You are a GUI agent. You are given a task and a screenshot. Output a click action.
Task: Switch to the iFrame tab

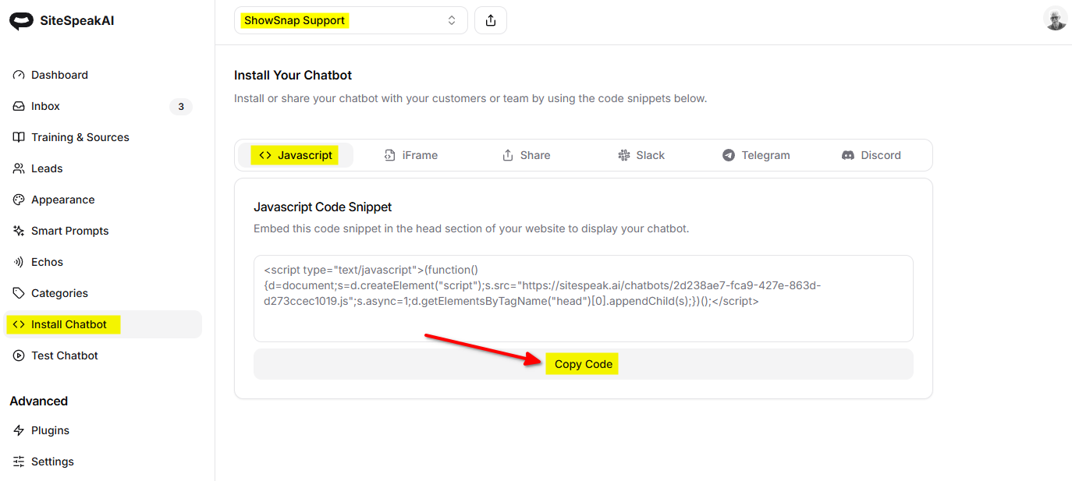[411, 155]
